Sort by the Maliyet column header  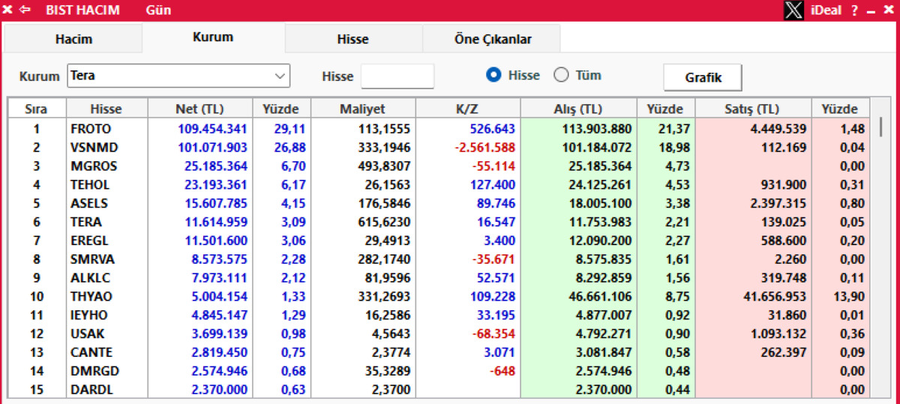point(363,109)
